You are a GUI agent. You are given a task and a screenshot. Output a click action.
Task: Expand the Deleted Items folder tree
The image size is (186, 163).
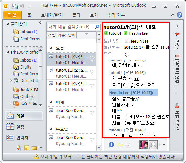11,81
